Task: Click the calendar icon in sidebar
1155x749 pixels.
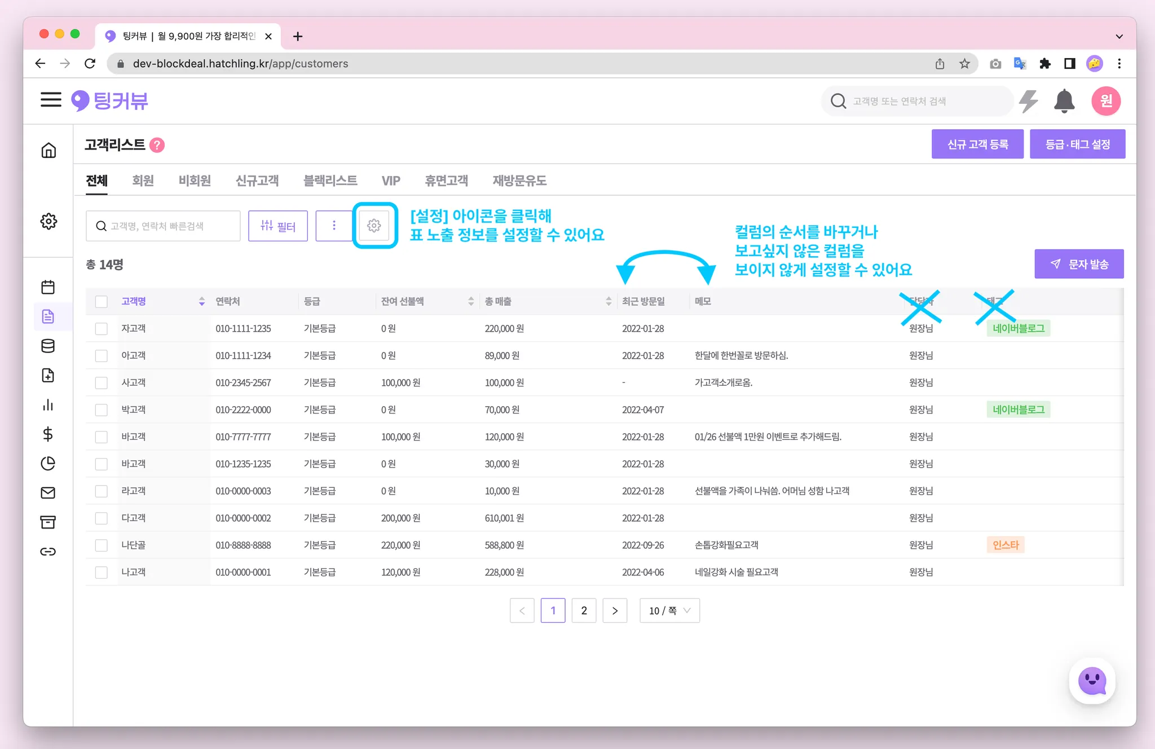Action: (49, 287)
